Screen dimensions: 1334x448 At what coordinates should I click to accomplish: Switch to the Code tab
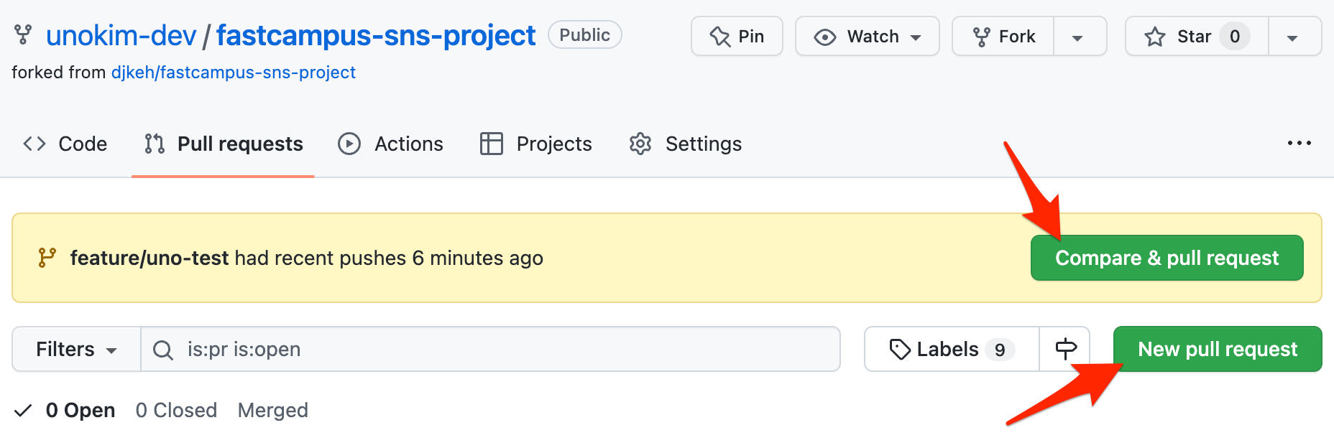(65, 144)
